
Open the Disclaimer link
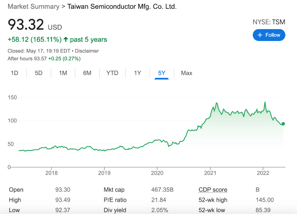point(87,51)
